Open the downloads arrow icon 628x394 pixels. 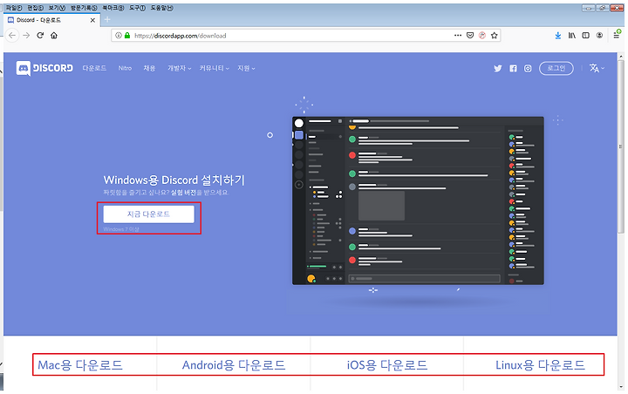click(558, 35)
